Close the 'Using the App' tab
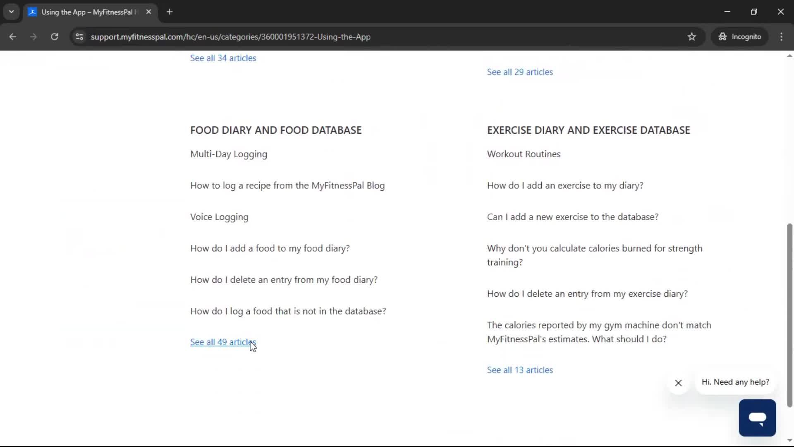 point(149,12)
